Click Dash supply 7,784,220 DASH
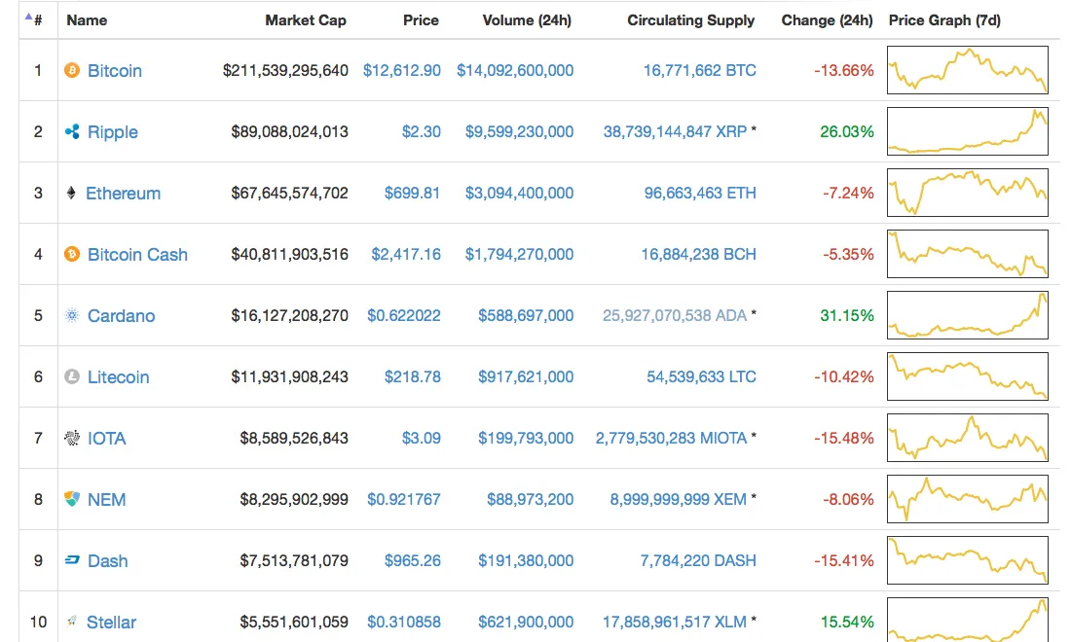1071x642 pixels. [698, 561]
